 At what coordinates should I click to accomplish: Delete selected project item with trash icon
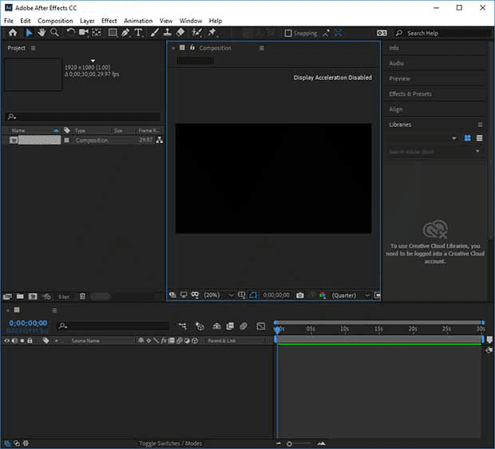click(x=82, y=296)
